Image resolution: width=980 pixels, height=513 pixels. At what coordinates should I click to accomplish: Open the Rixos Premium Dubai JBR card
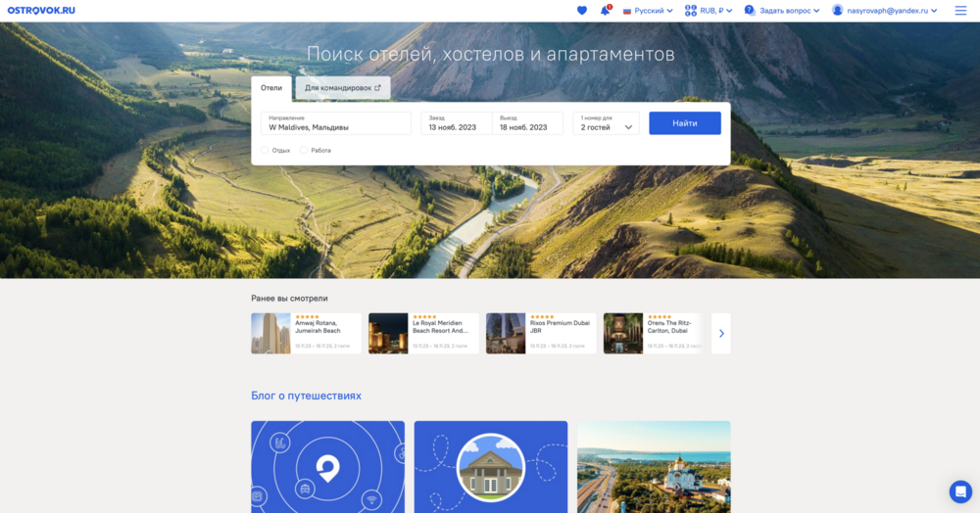541,333
